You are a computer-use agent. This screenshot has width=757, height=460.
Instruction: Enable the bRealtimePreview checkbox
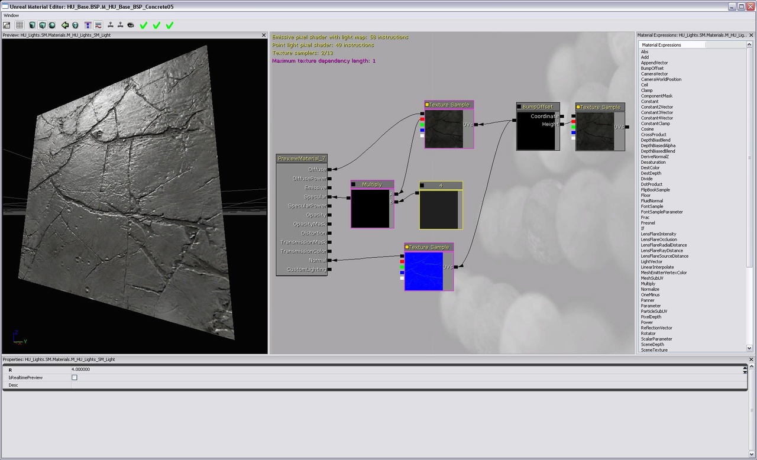(x=75, y=377)
